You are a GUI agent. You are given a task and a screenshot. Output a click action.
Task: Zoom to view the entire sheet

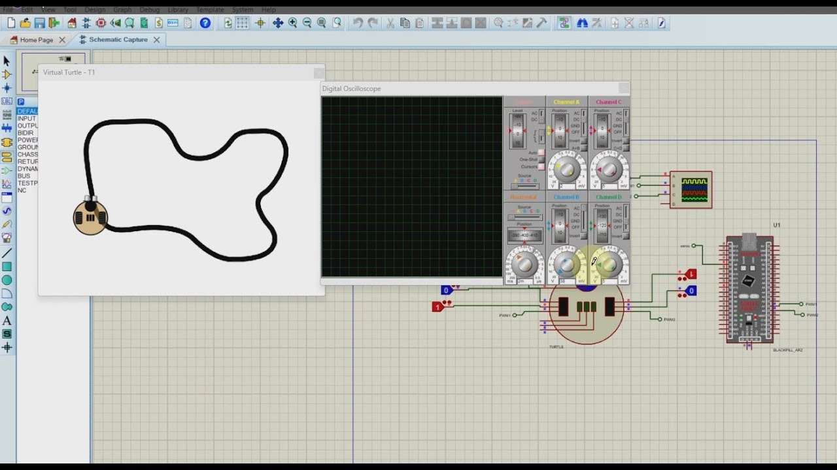coord(321,23)
